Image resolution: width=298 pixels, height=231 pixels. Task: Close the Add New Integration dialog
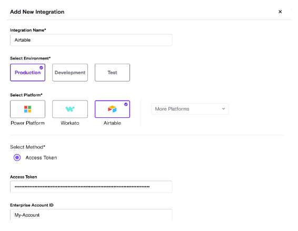[x=280, y=12]
